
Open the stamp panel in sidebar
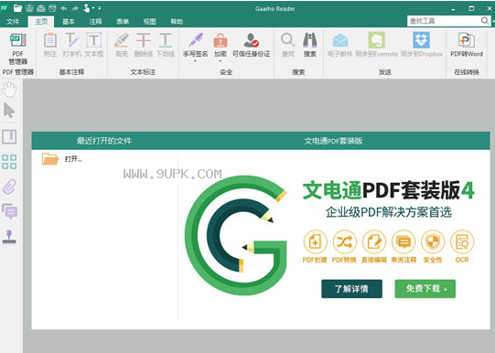tap(9, 237)
